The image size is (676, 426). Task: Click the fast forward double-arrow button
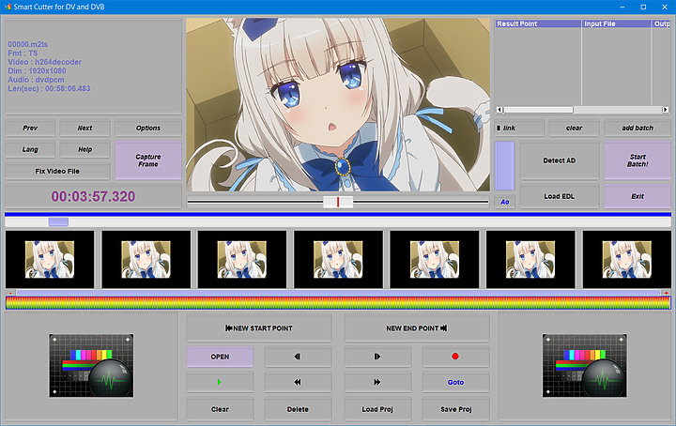click(377, 382)
